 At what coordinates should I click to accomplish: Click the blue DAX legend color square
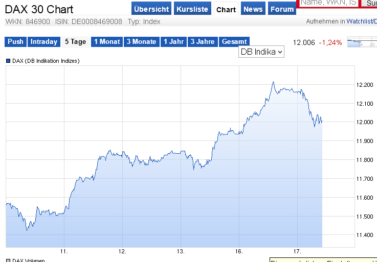(8, 61)
